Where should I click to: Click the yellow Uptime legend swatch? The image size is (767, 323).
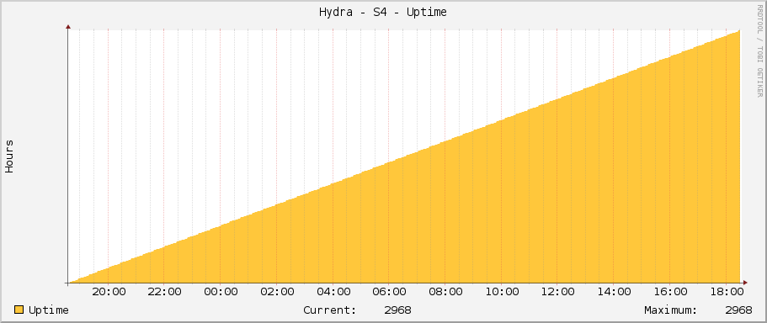point(19,310)
